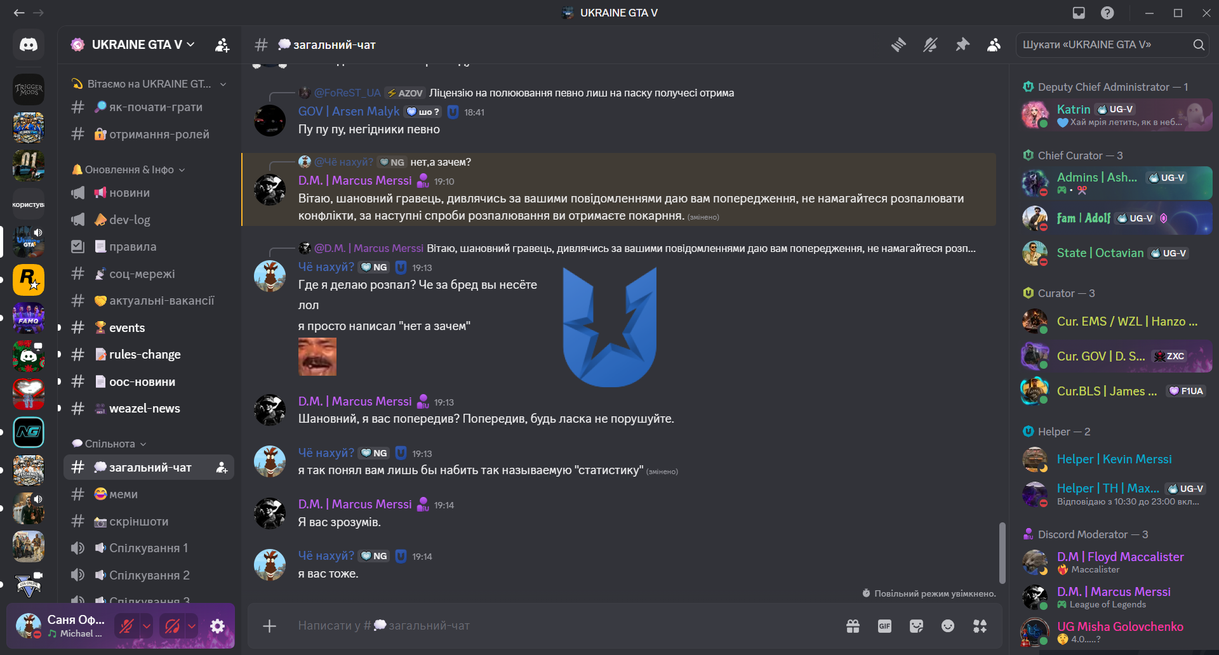Open the rules-change channel

(x=149, y=354)
